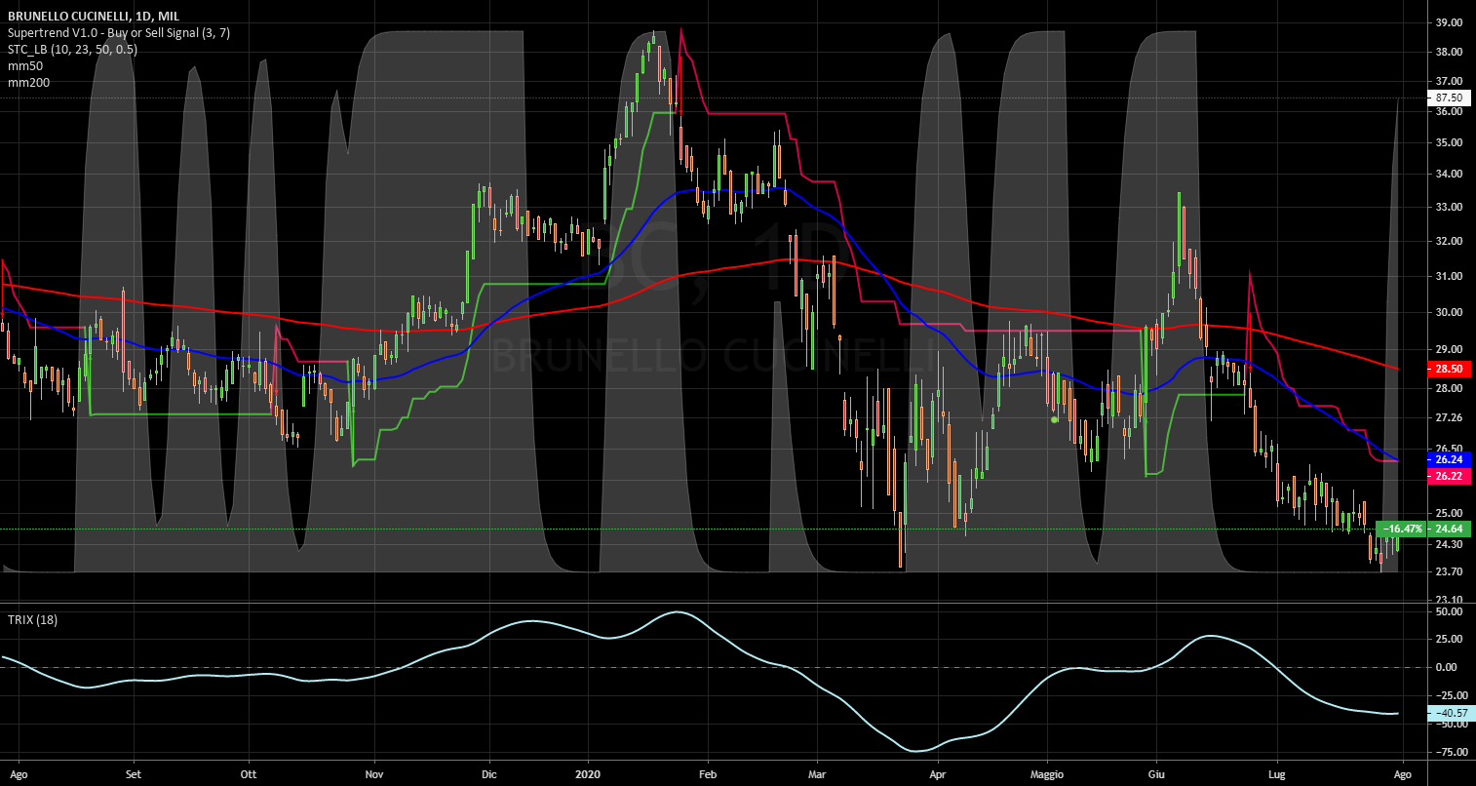Viewport: 1476px width, 786px height.
Task: Click the 39.00 price axis label
Action: pyautogui.click(x=1450, y=21)
